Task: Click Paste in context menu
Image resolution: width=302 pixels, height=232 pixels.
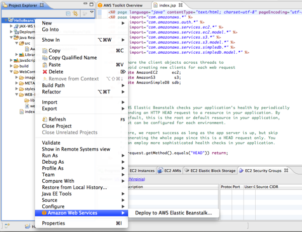Action: pyautogui.click(x=82, y=65)
